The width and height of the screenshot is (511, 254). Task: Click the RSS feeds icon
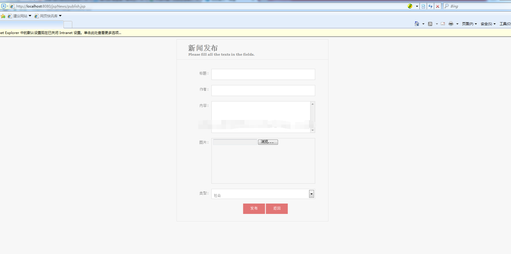point(430,24)
